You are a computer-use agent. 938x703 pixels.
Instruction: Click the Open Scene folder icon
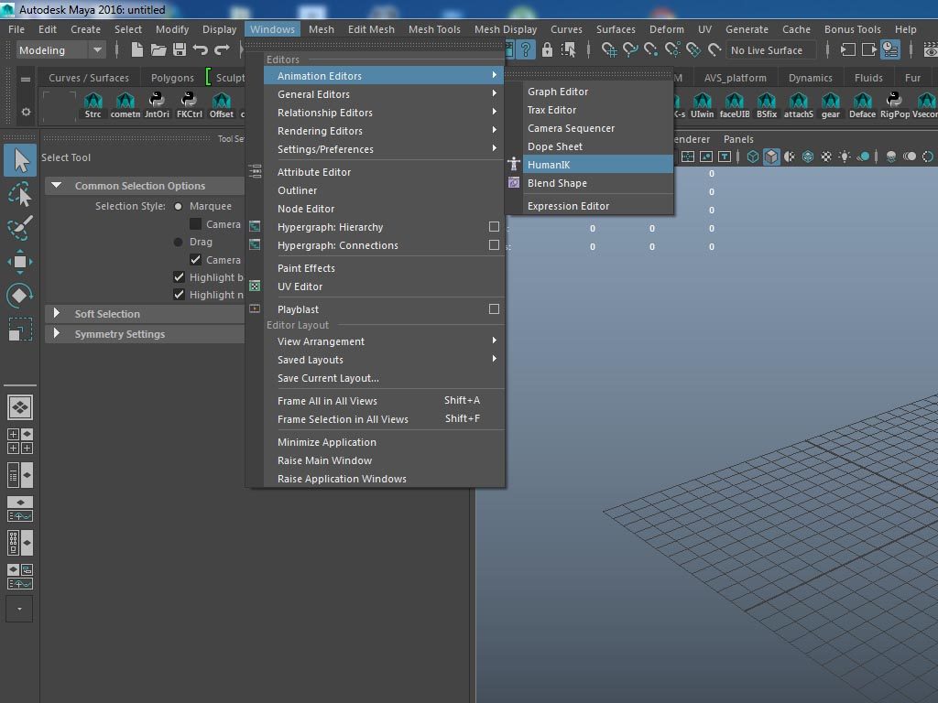pos(158,49)
